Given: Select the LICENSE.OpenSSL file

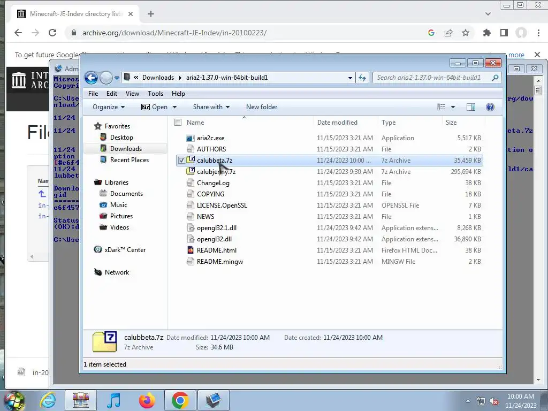Looking at the screenshot, I should (x=222, y=205).
